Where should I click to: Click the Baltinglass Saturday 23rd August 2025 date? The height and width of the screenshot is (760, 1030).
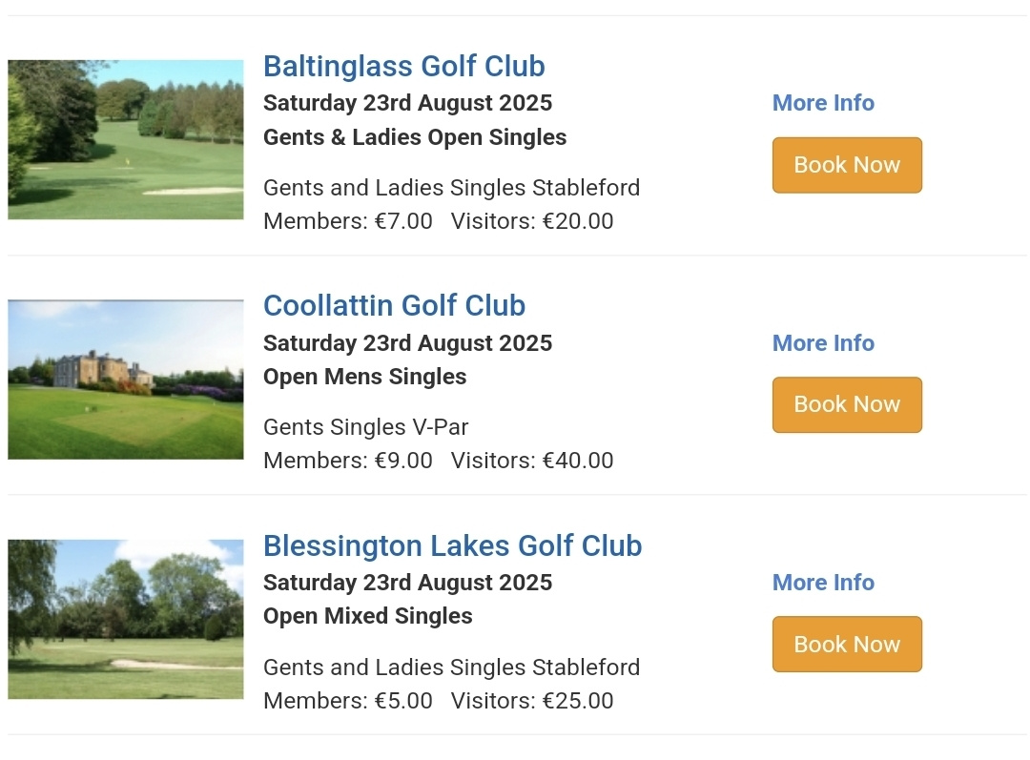[x=407, y=103]
